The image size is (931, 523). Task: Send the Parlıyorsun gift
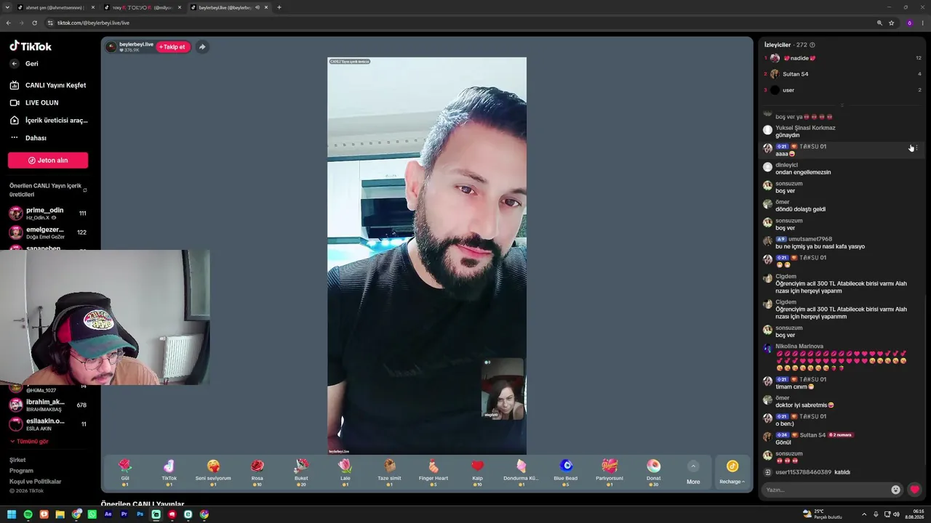(x=610, y=471)
